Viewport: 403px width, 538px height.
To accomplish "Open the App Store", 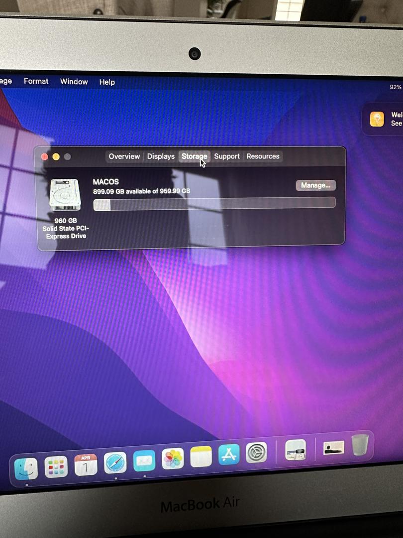I will coord(229,455).
